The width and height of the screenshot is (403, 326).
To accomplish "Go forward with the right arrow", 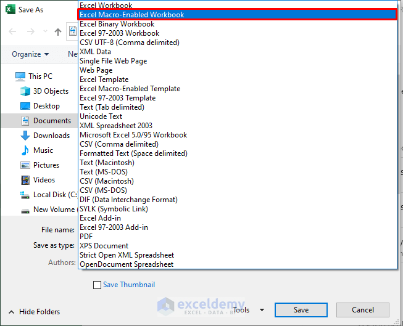I will pos(31,31).
